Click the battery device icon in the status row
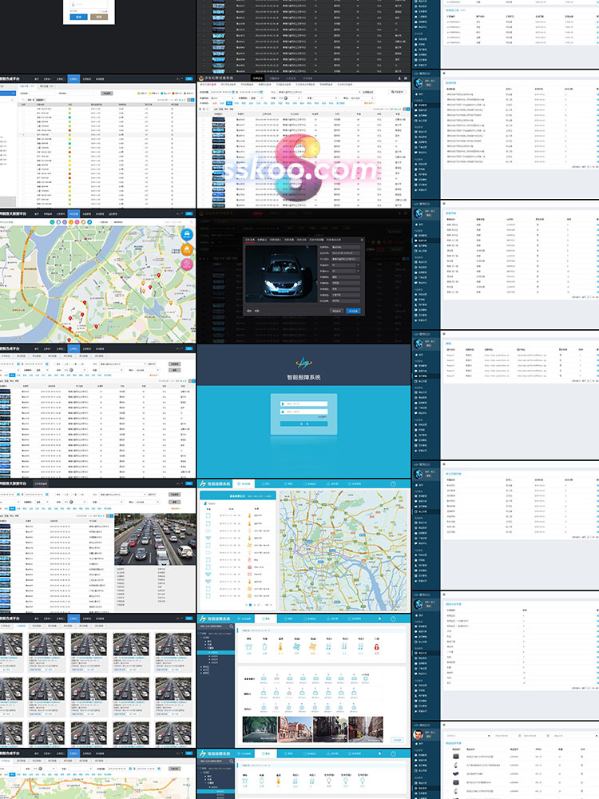 tap(264, 646)
